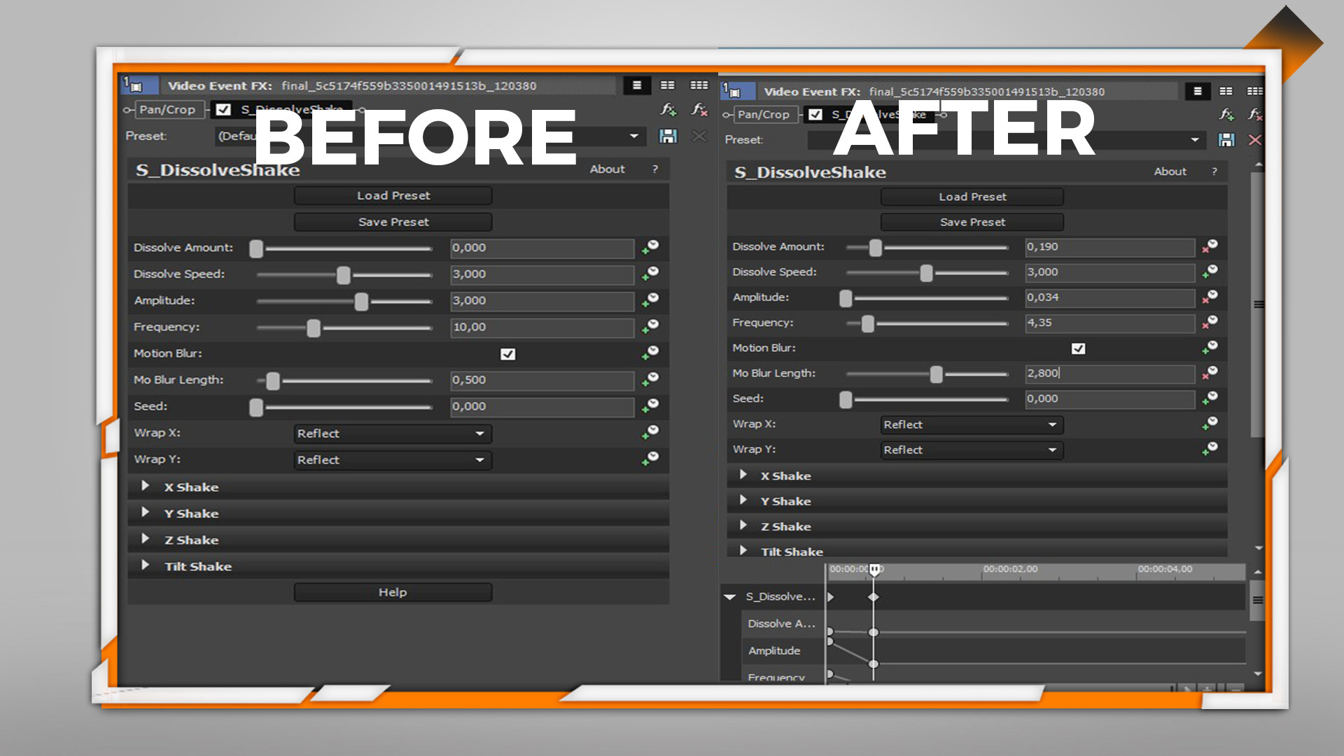The height and width of the screenshot is (756, 1344).
Task: Remove Dissolve Amount animation in the AFTER panel
Action: tap(1210, 246)
